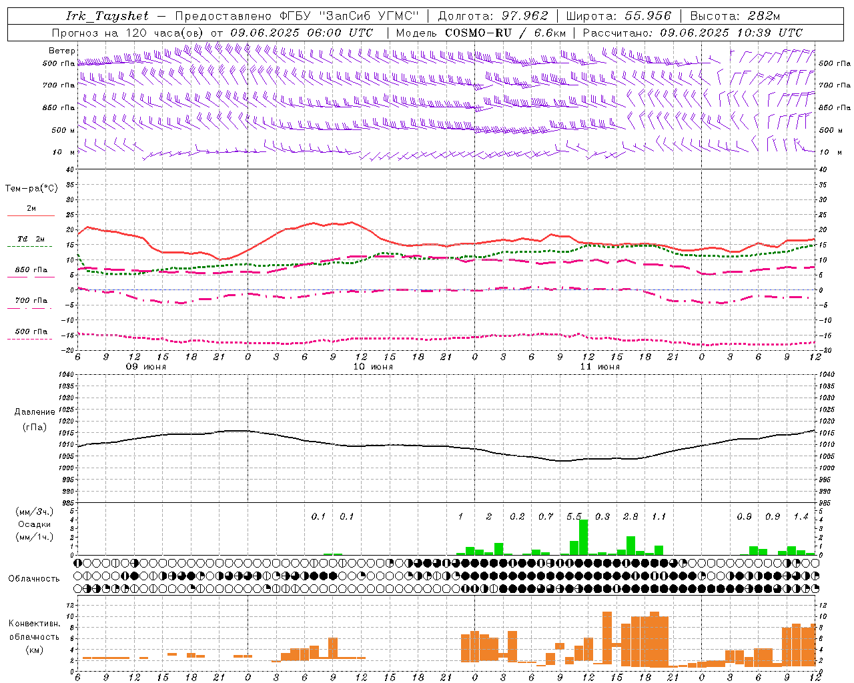Select the provider text ФГБУ "ЗапСиб УГМС"

349,16
